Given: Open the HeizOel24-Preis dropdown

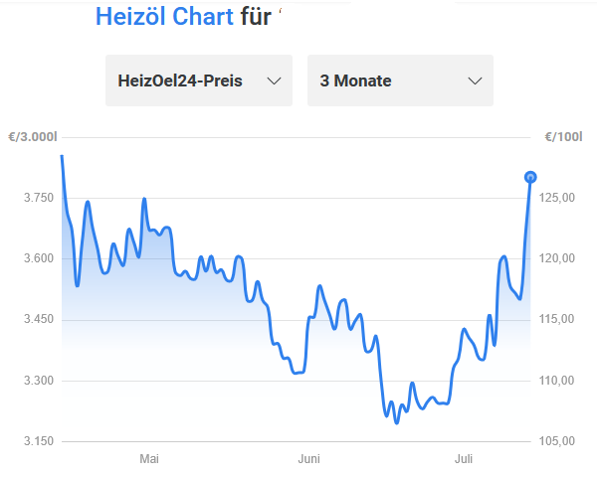Looking at the screenshot, I should 199,80.
